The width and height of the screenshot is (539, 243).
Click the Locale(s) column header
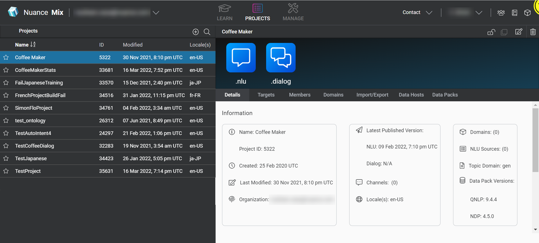(x=200, y=45)
